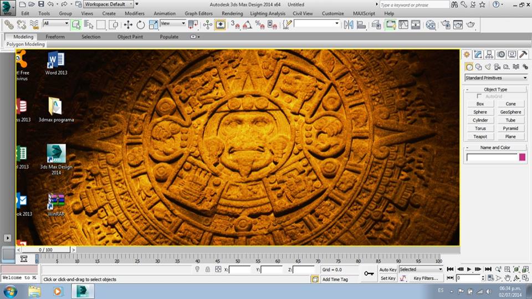The height and width of the screenshot is (299, 532).
Task: Open Rendered Frame Window icon
Action: coord(458,25)
